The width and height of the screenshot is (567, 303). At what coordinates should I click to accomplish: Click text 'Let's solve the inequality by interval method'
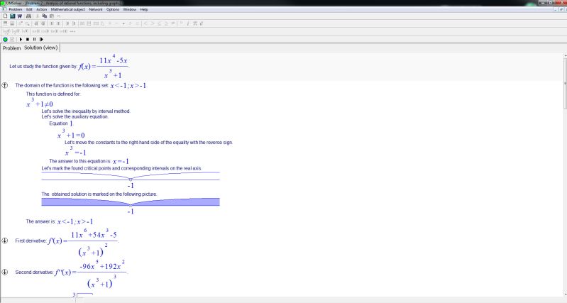(86, 111)
